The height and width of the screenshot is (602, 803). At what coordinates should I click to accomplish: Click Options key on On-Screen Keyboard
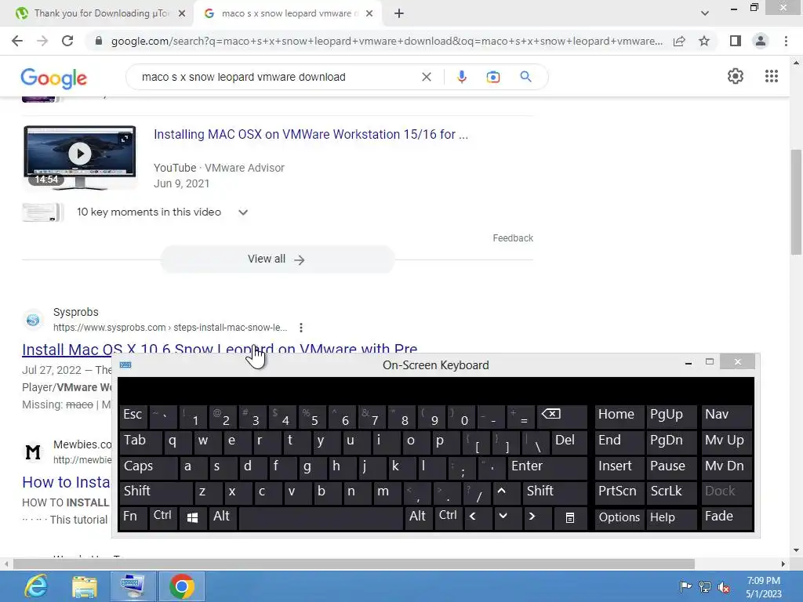pos(620,518)
